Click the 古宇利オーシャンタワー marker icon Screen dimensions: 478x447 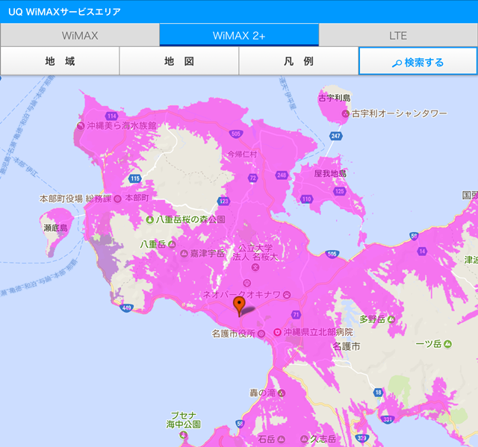(345, 114)
